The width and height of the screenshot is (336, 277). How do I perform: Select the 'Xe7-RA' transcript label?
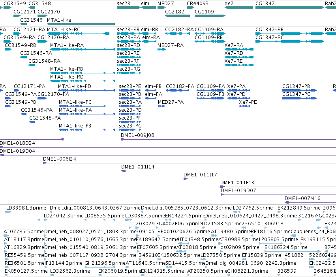click(234, 45)
